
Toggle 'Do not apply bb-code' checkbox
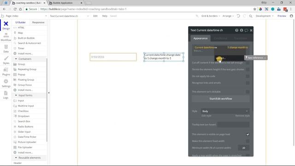coord(248,77)
